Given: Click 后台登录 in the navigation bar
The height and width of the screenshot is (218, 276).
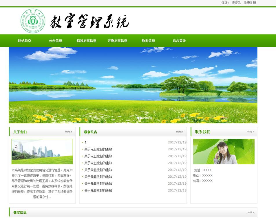Looking at the screenshot, I should click(x=179, y=41).
